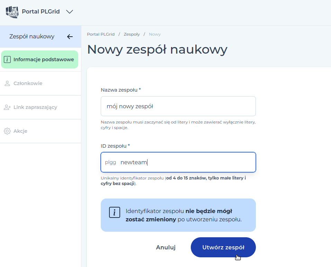Image resolution: width=331 pixels, height=267 pixels.
Task: Click the Portal PLGrid header title
Action: pos(41,11)
